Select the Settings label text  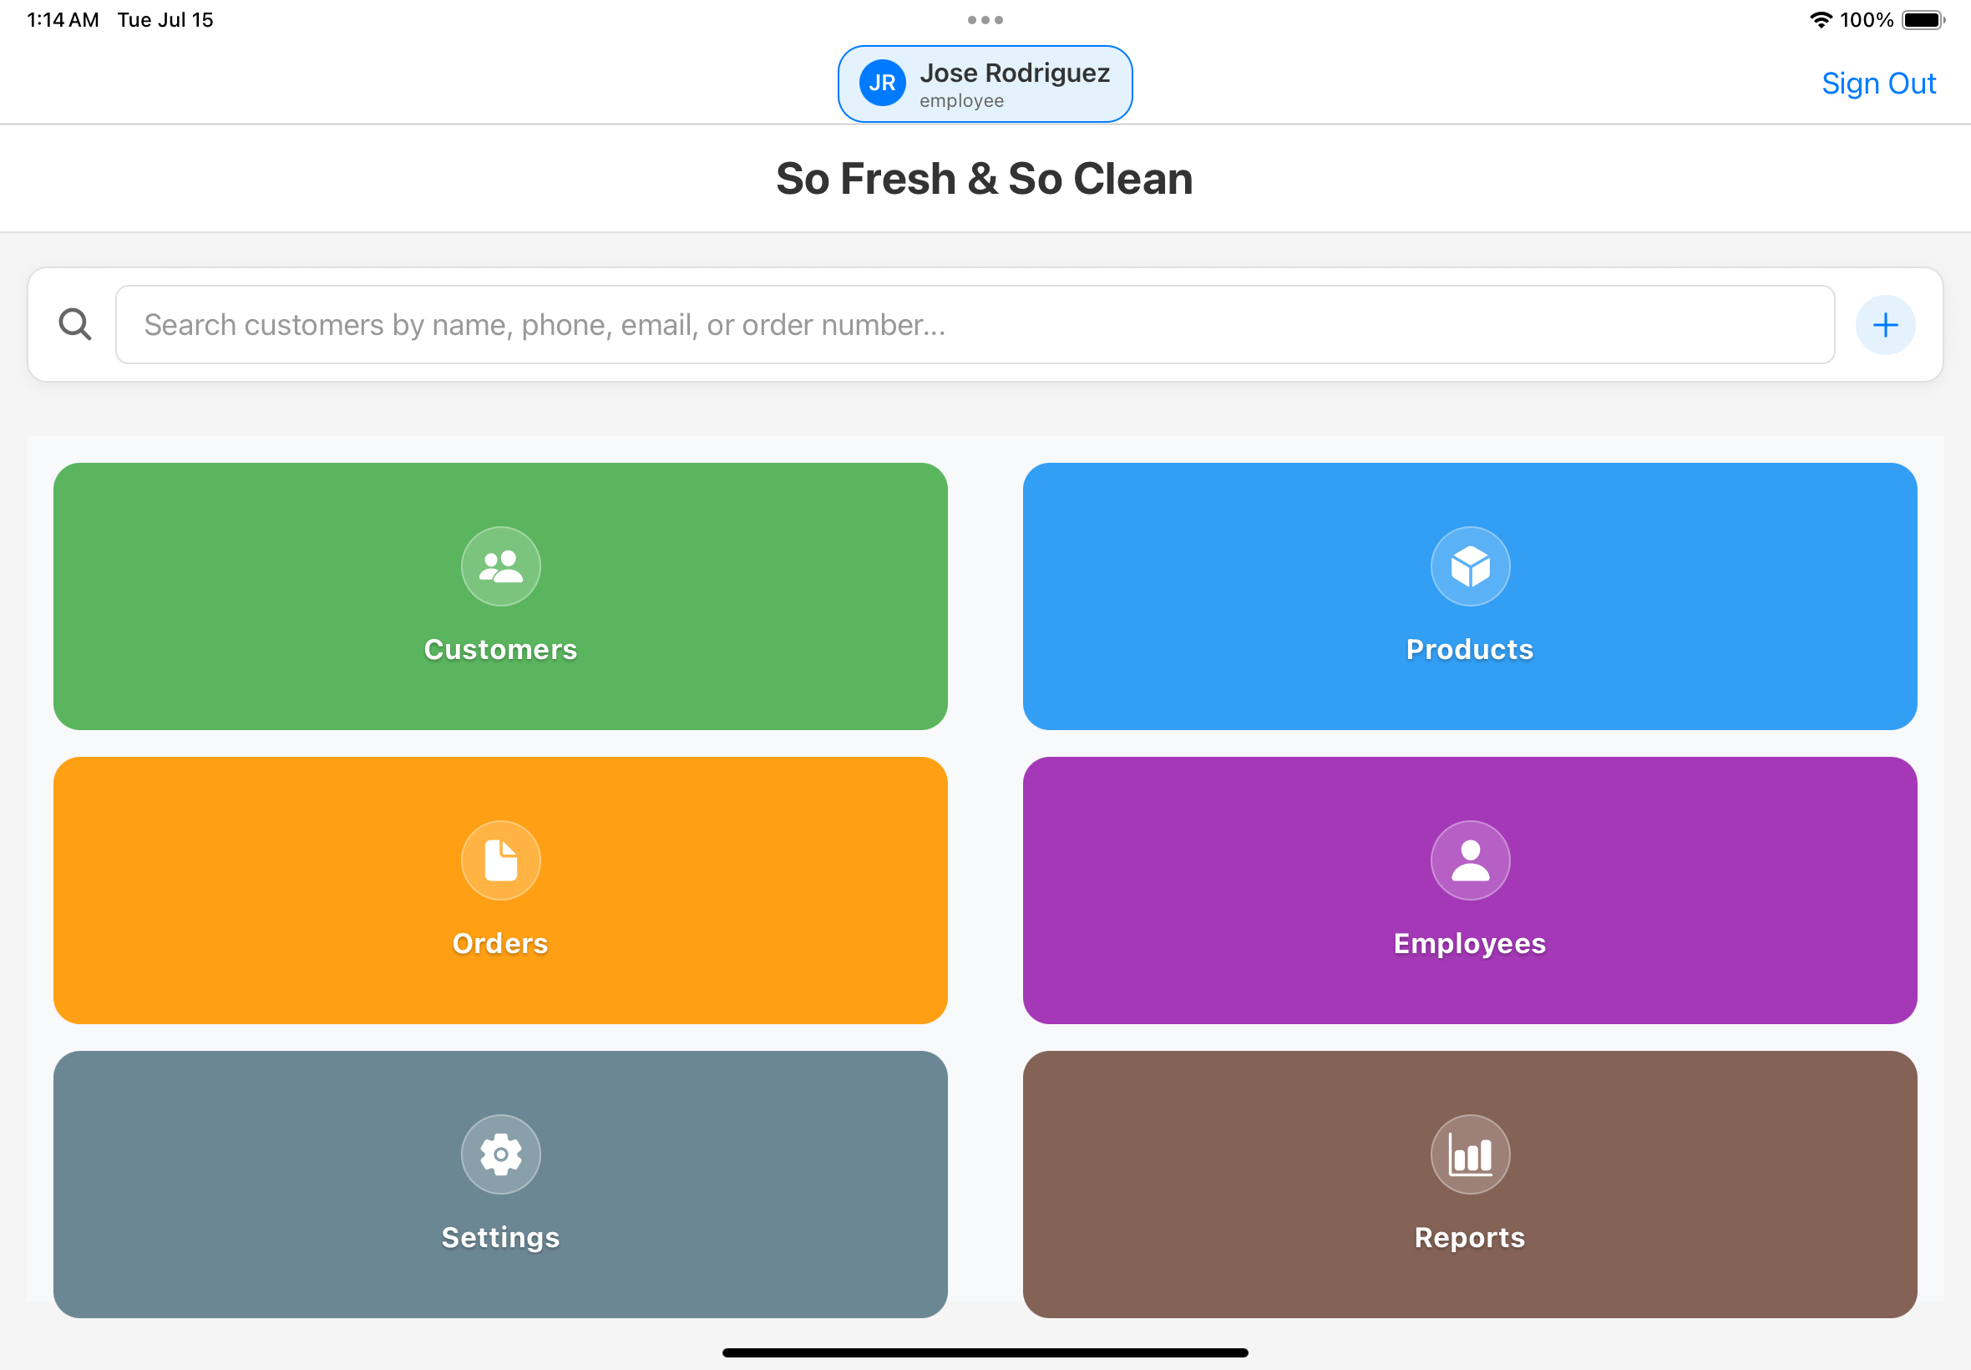click(x=500, y=1238)
